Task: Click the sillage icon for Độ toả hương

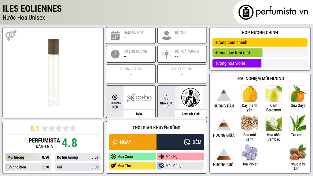Action: pyautogui.click(x=167, y=54)
